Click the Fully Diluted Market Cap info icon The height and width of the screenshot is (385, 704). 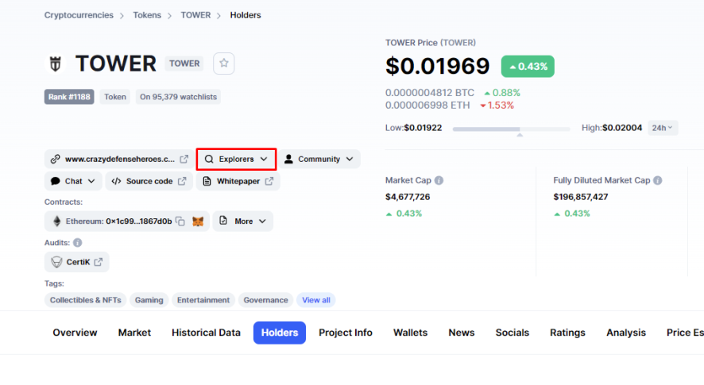click(658, 180)
